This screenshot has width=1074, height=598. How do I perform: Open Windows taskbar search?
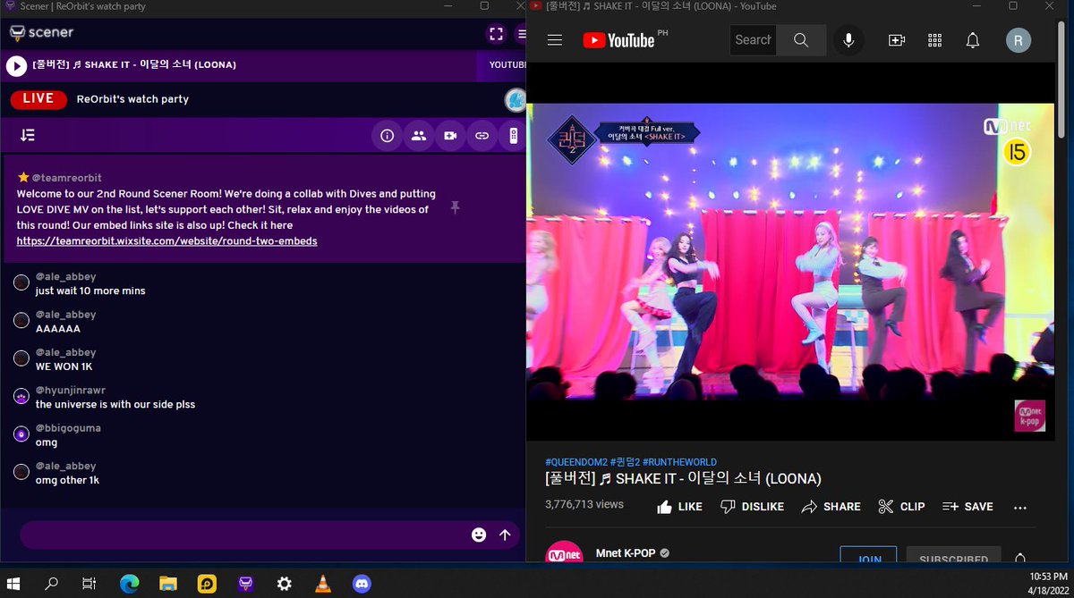[52, 584]
